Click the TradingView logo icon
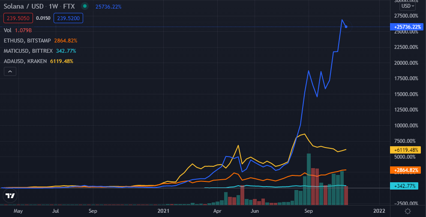Image resolution: width=426 pixels, height=217 pixels. pos(10,196)
